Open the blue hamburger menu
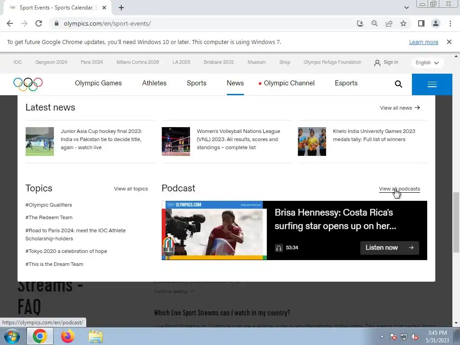 click(432, 84)
